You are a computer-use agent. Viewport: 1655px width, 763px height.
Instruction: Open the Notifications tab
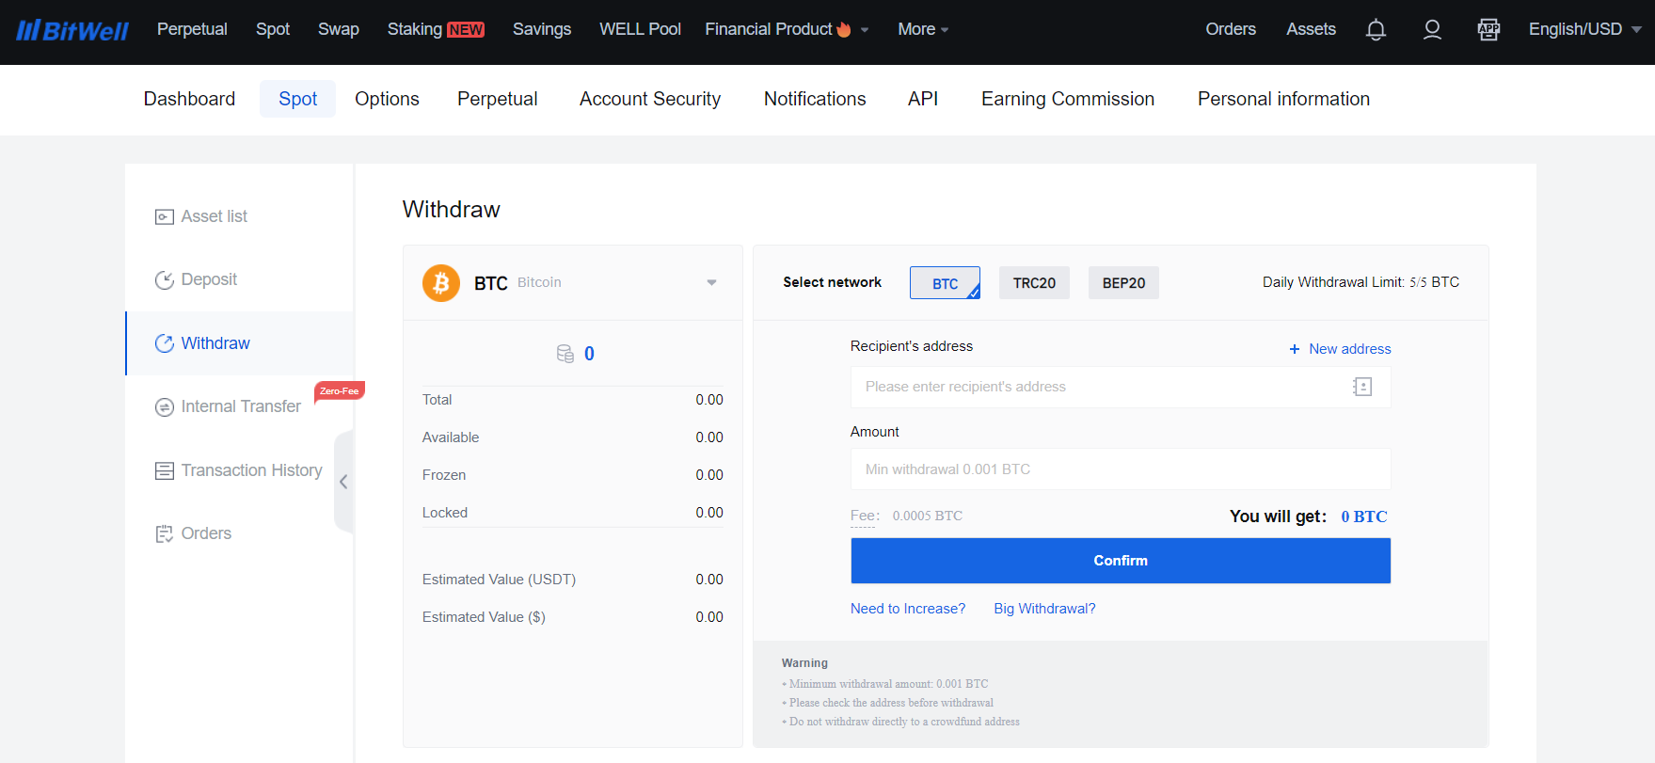coord(815,99)
